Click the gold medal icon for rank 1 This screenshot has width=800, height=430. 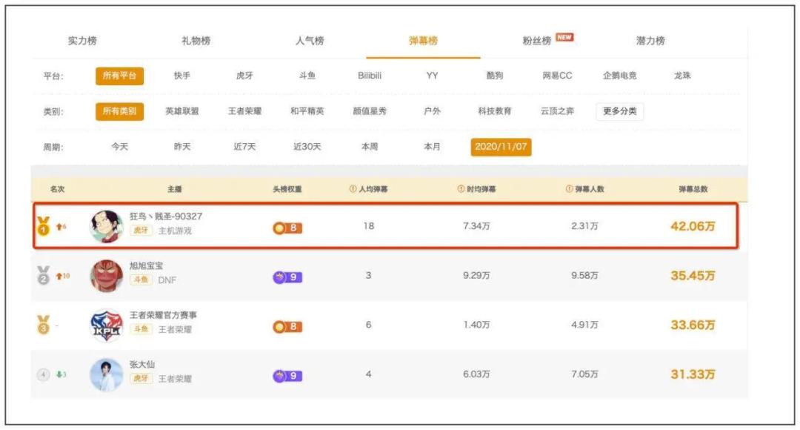[44, 226]
